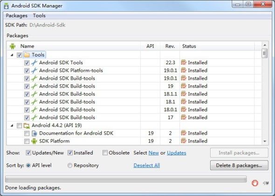The width and height of the screenshot is (275, 196).
Task: Click the Deselect All link
Action: click(147, 165)
